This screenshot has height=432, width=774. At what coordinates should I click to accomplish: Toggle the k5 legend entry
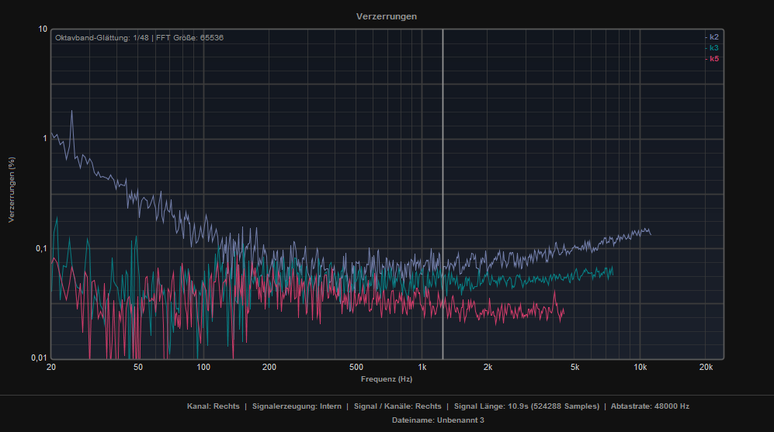click(713, 59)
